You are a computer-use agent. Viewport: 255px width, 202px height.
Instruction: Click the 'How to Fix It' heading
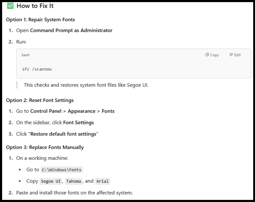pos(35,6)
